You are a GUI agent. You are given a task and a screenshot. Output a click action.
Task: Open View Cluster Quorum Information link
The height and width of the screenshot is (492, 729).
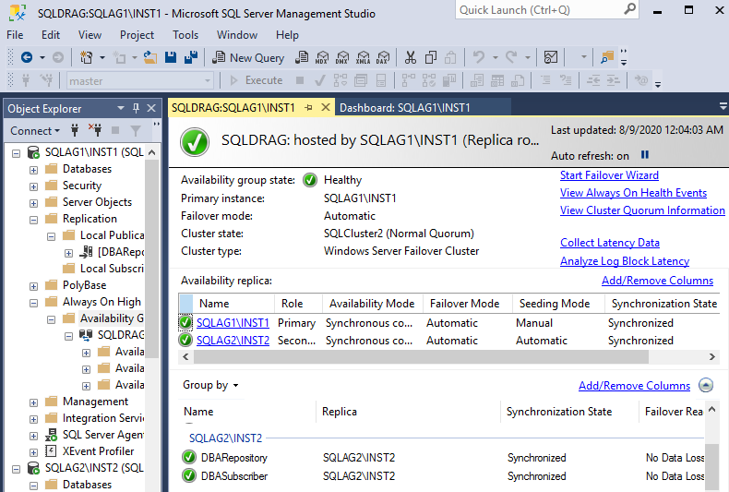click(x=642, y=210)
